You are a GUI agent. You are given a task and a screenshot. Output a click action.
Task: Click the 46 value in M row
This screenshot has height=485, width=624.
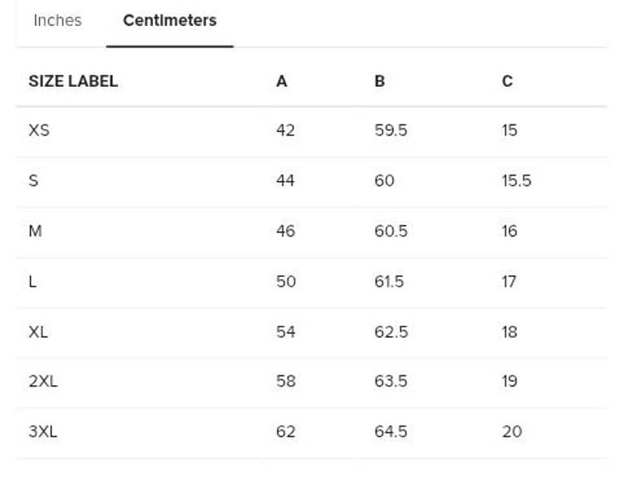tap(285, 231)
